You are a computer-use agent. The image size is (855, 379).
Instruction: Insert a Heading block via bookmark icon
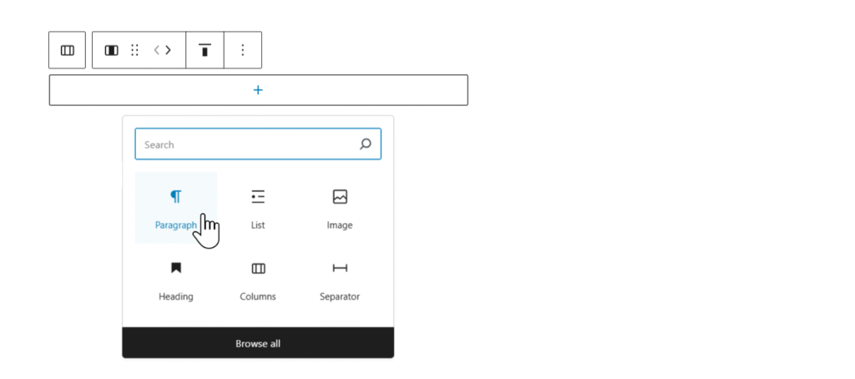(x=175, y=268)
